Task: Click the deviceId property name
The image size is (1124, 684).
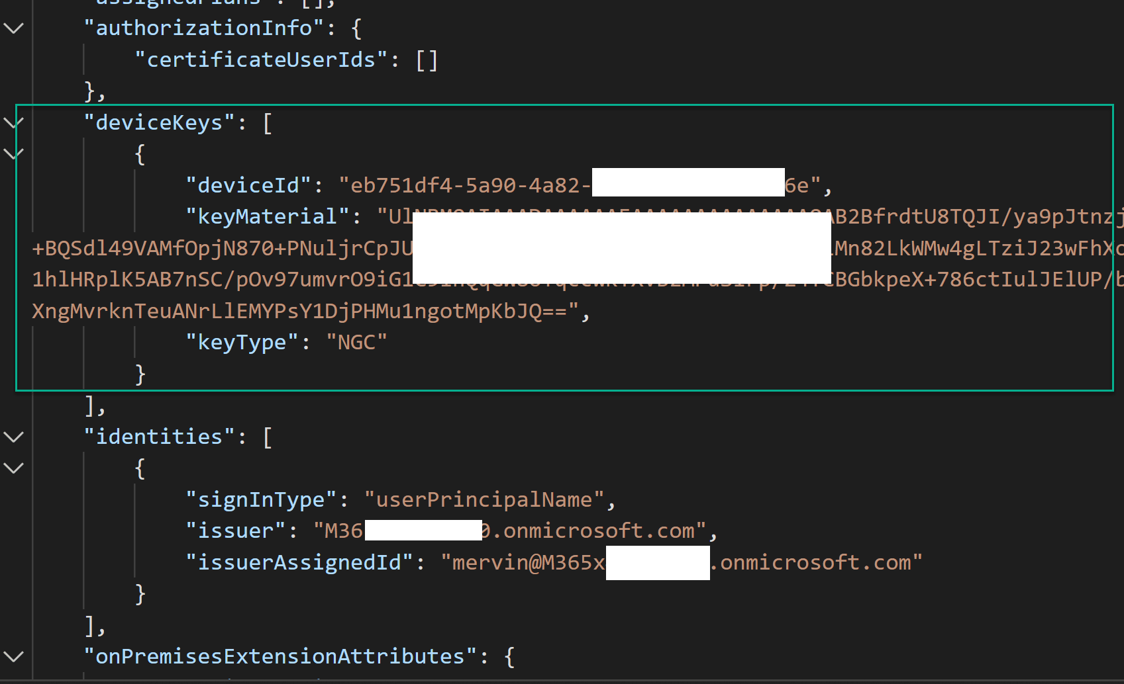Action: (x=248, y=185)
